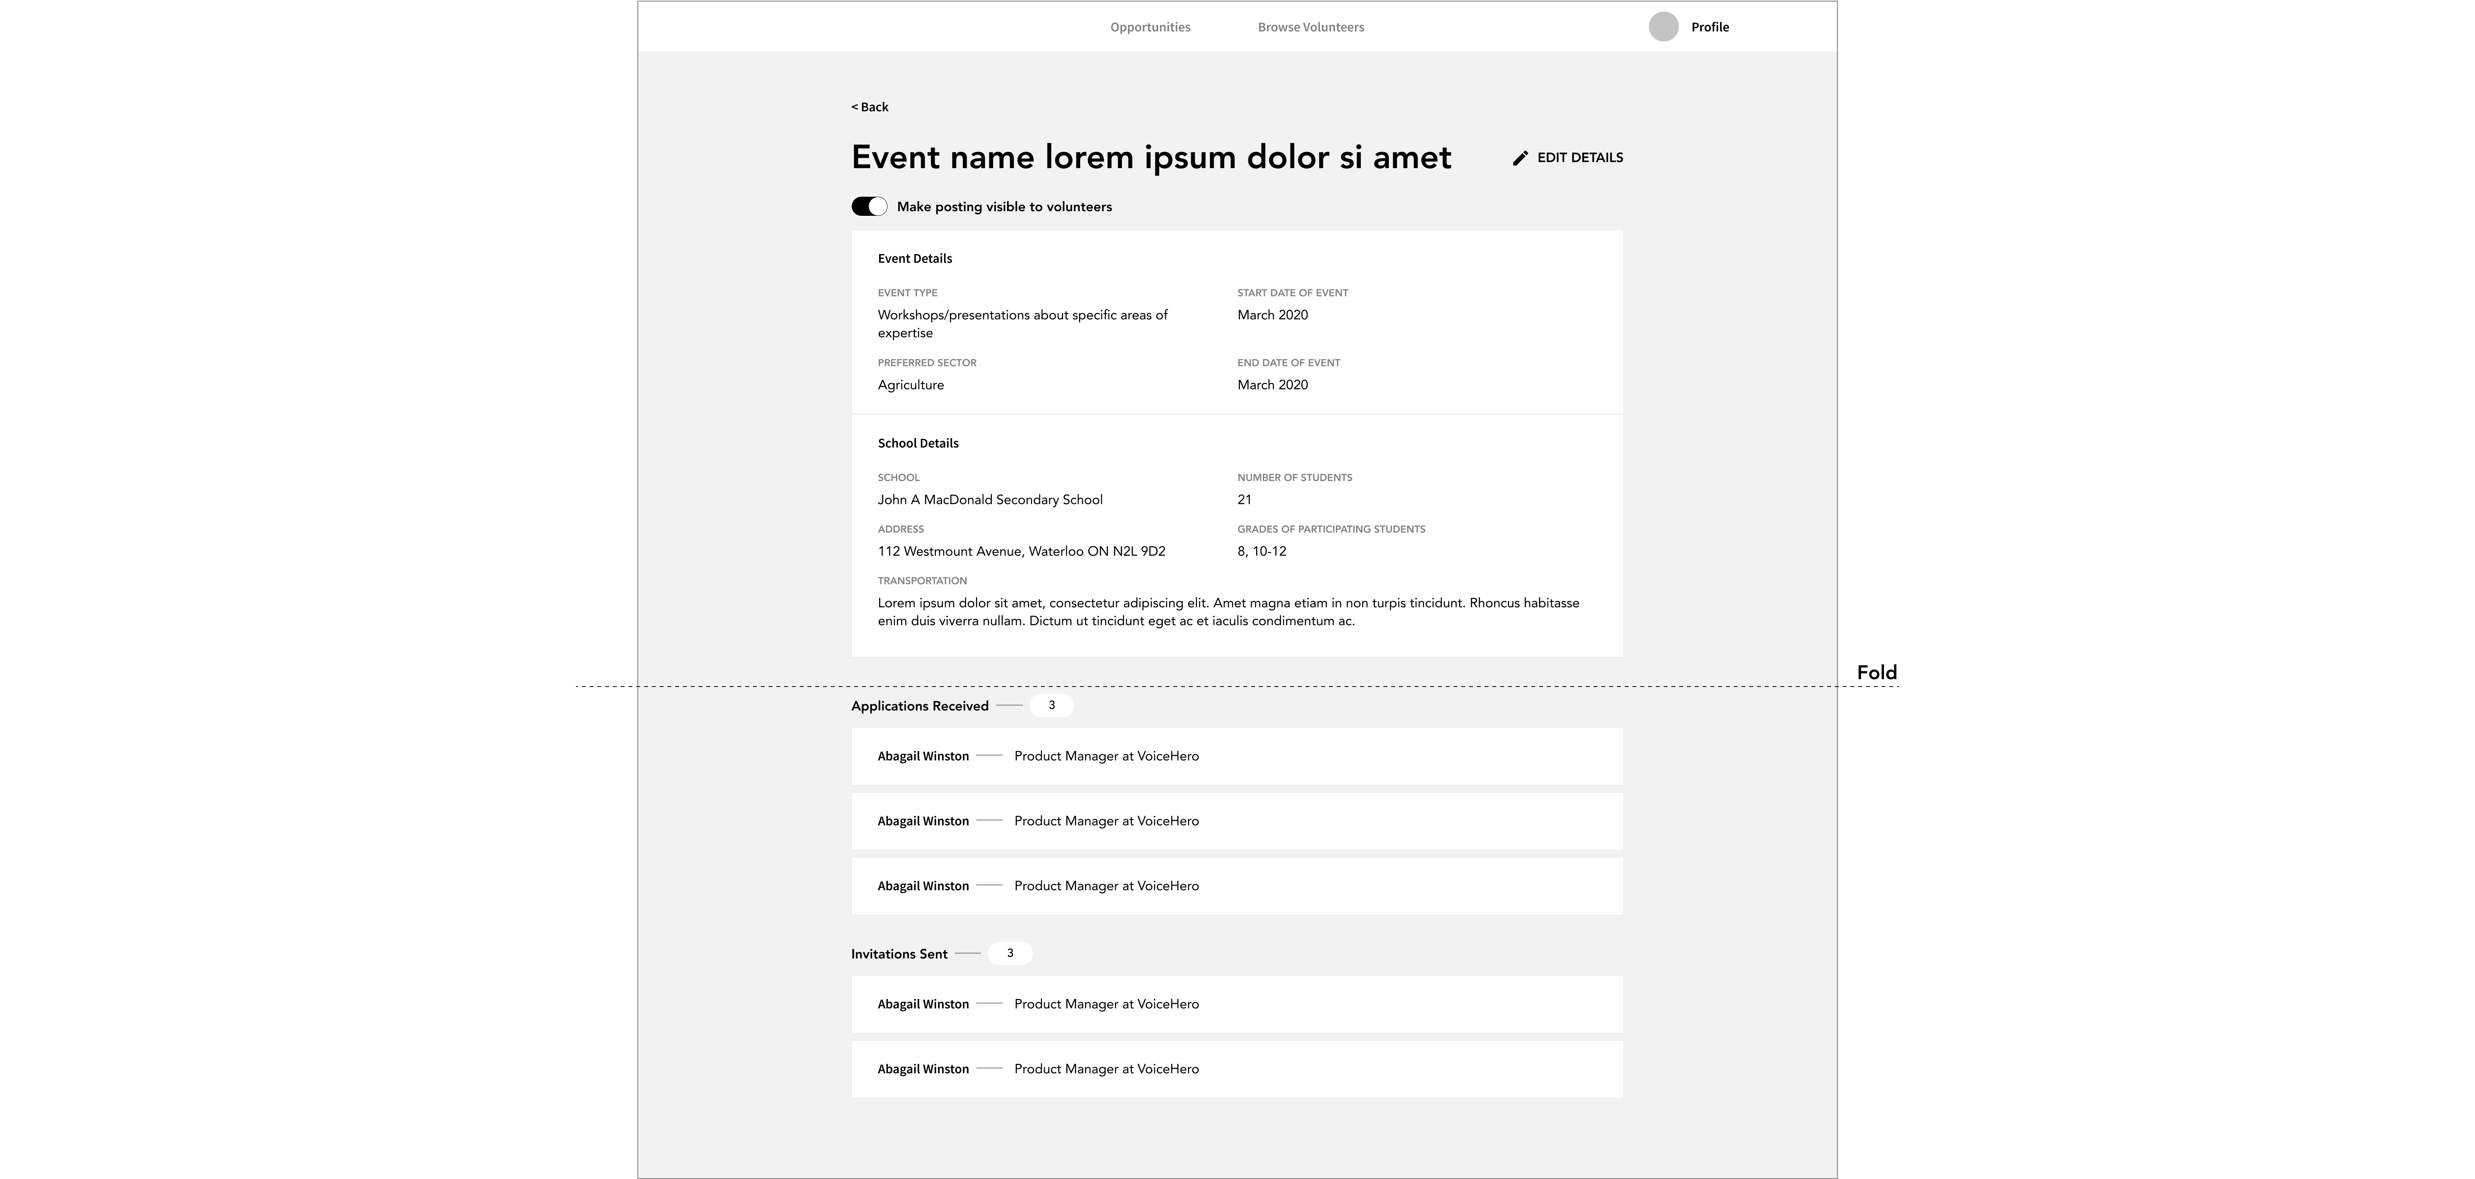Toggle Make posting visible to volunteers switch
Screen dimensions: 2475x1179
point(869,207)
